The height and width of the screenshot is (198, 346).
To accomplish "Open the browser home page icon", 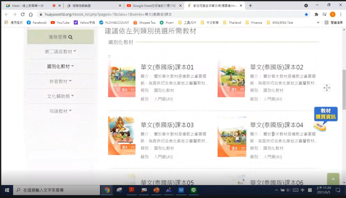I will [x=31, y=14].
